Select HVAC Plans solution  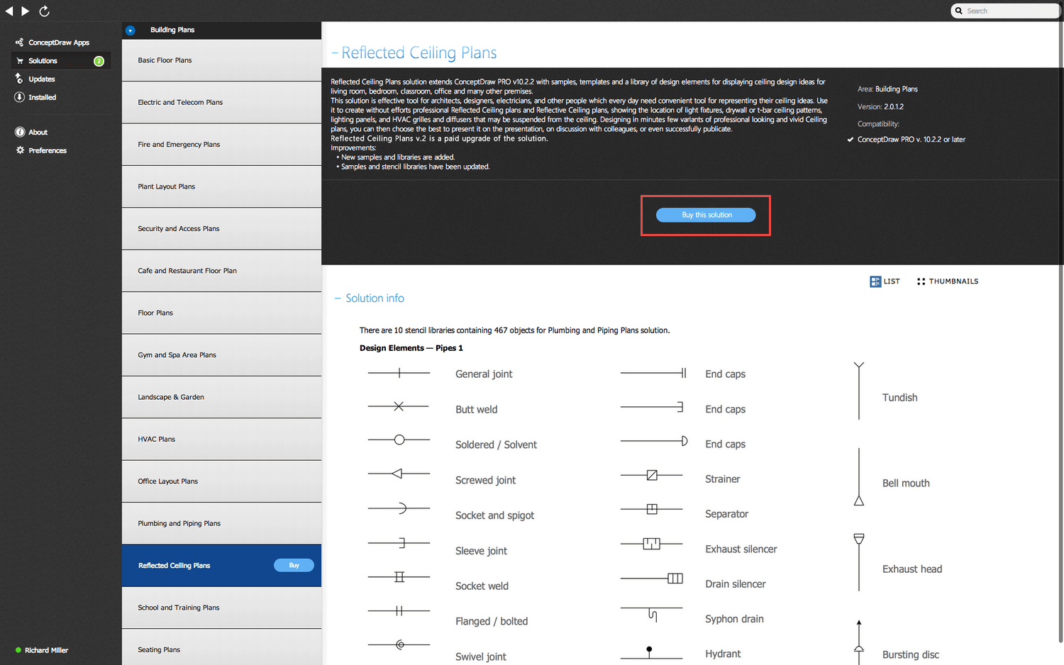[x=221, y=440]
